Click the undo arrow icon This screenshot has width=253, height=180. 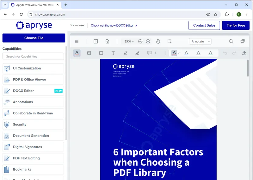pyautogui.click(x=225, y=53)
